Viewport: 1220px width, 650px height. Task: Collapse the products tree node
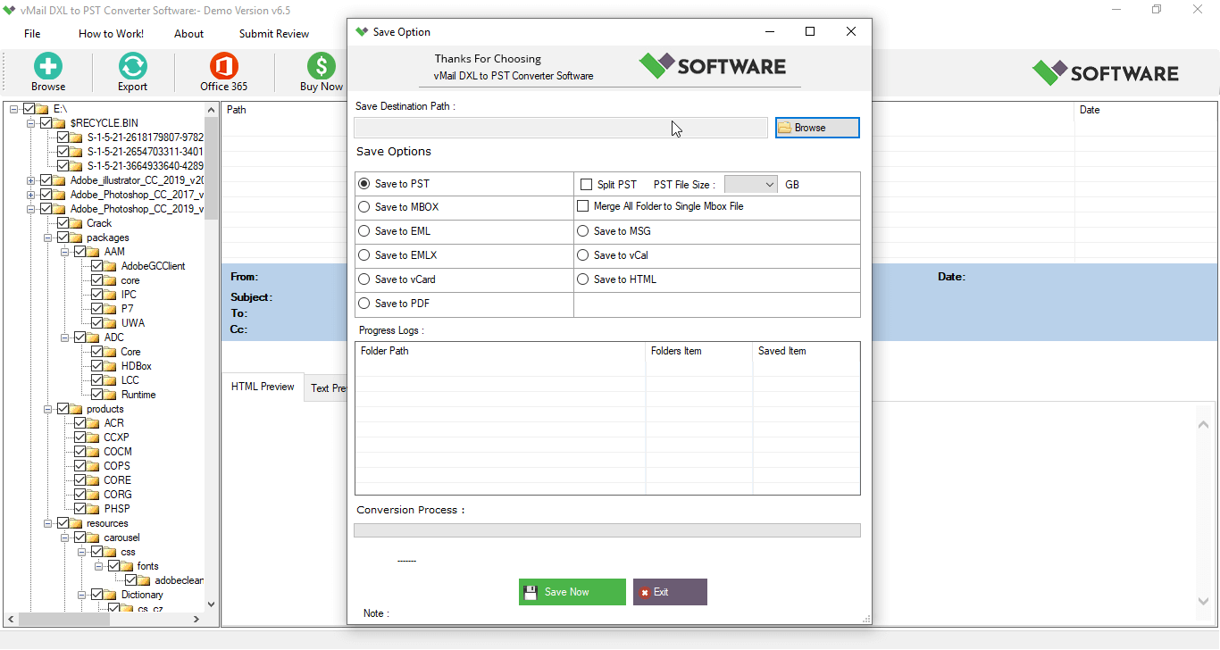point(49,409)
